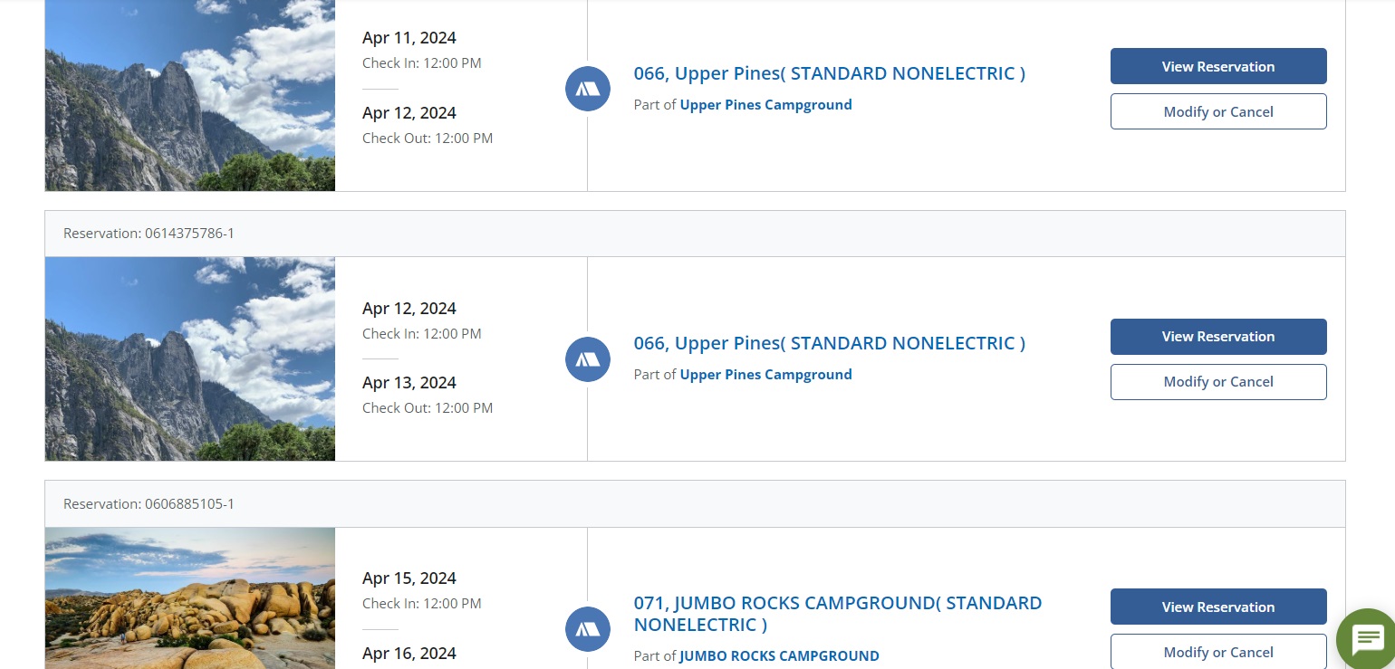Viewport: 1395px width, 669px height.
Task: Open the green chat bubble widget
Action: (x=1366, y=639)
